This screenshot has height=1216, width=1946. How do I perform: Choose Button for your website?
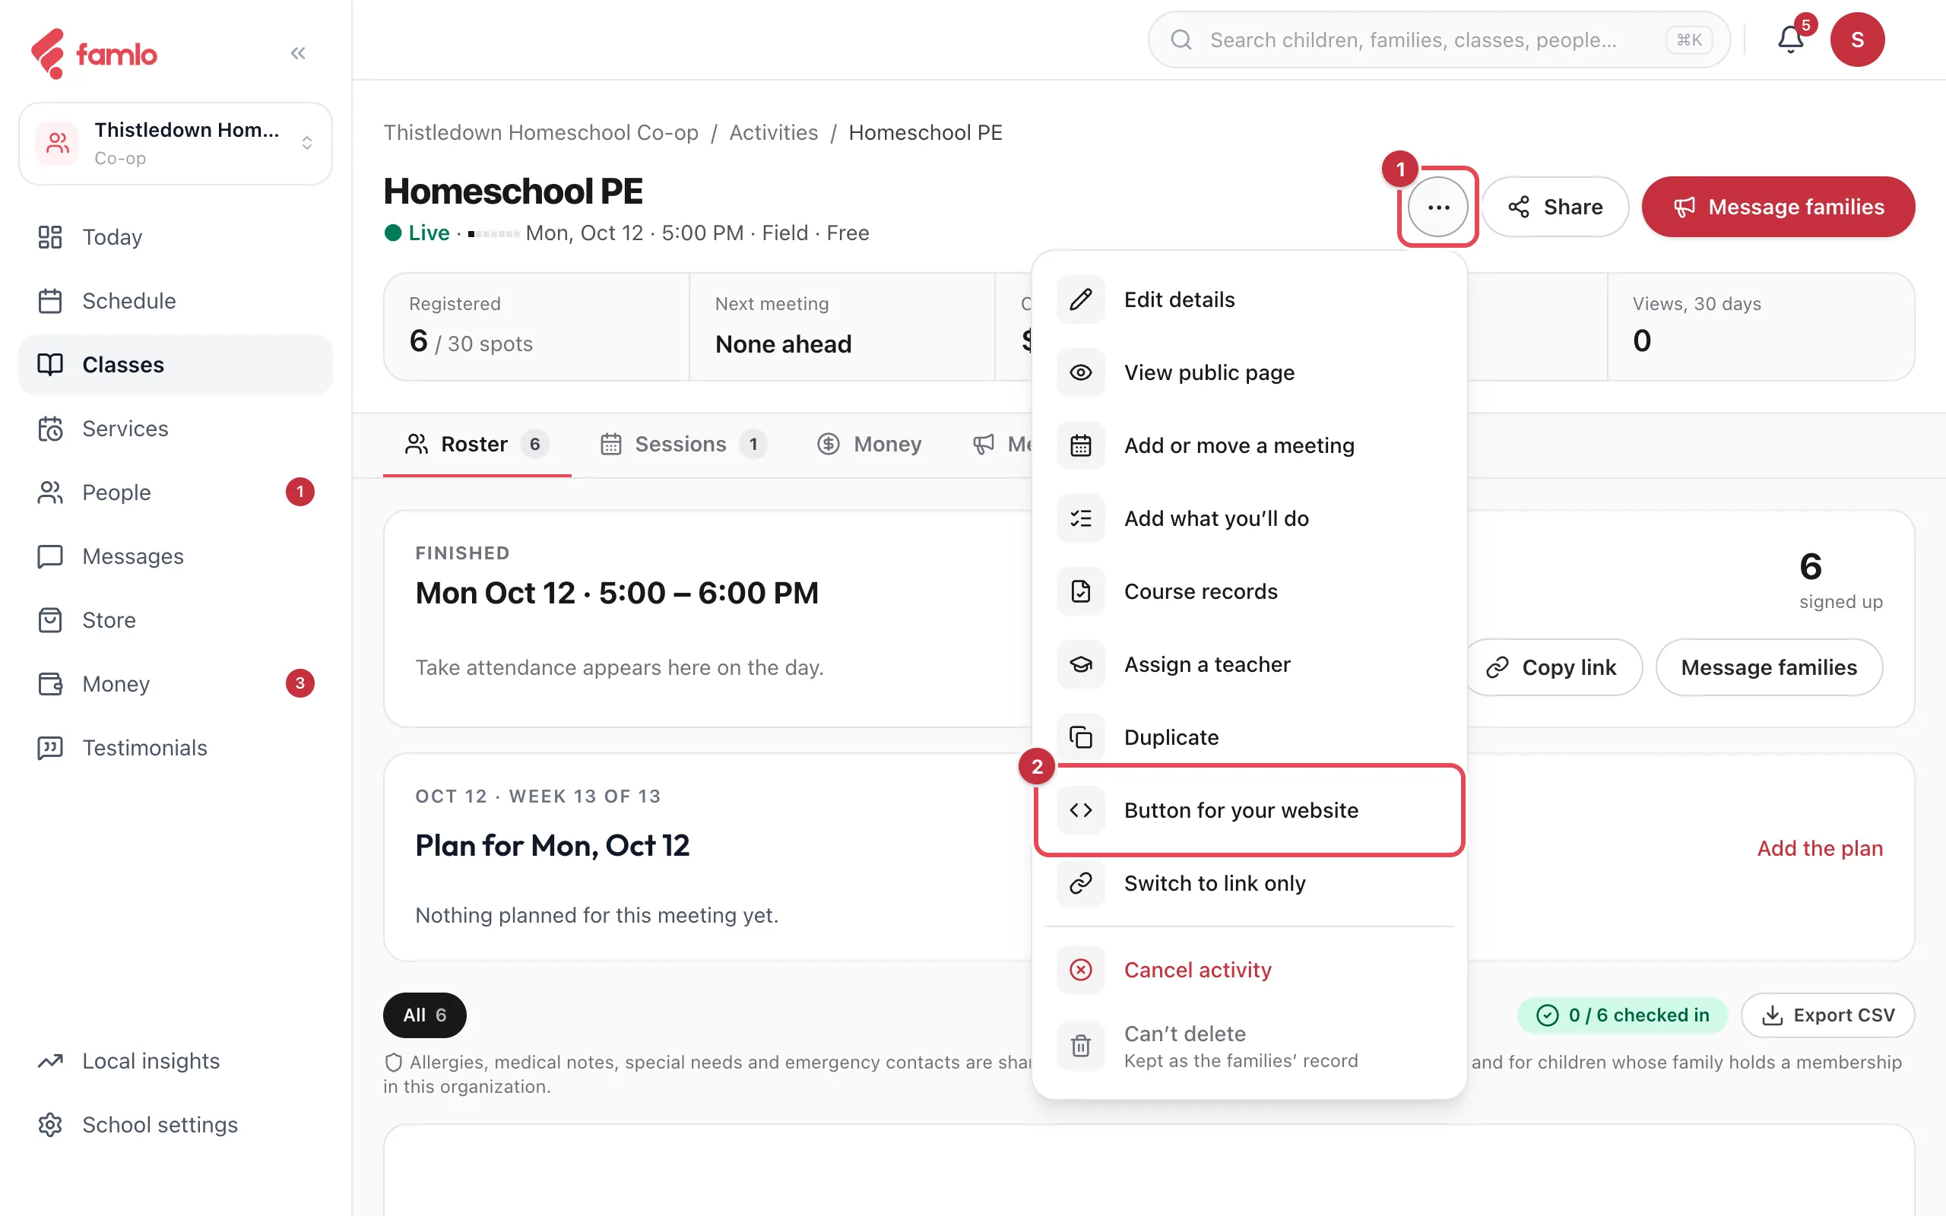(1249, 810)
